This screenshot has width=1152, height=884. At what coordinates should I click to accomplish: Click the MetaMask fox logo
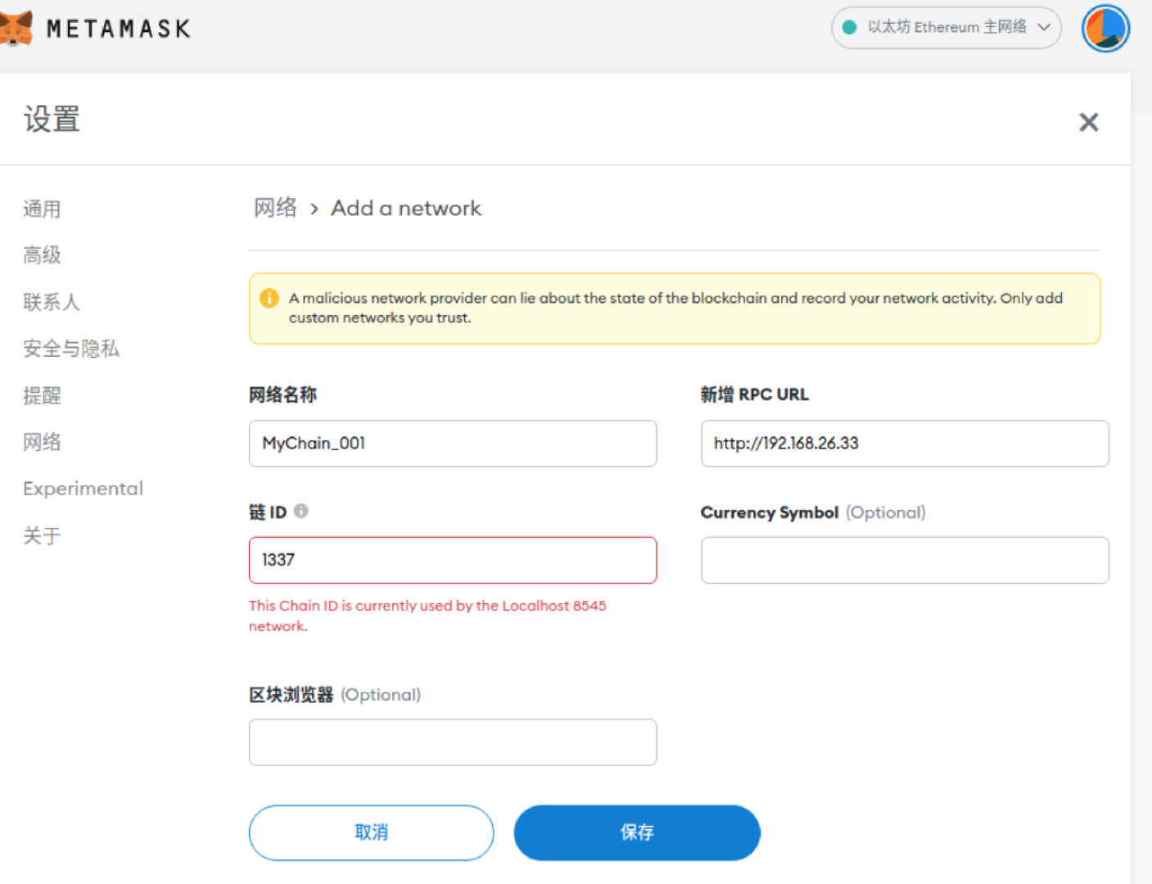15,28
